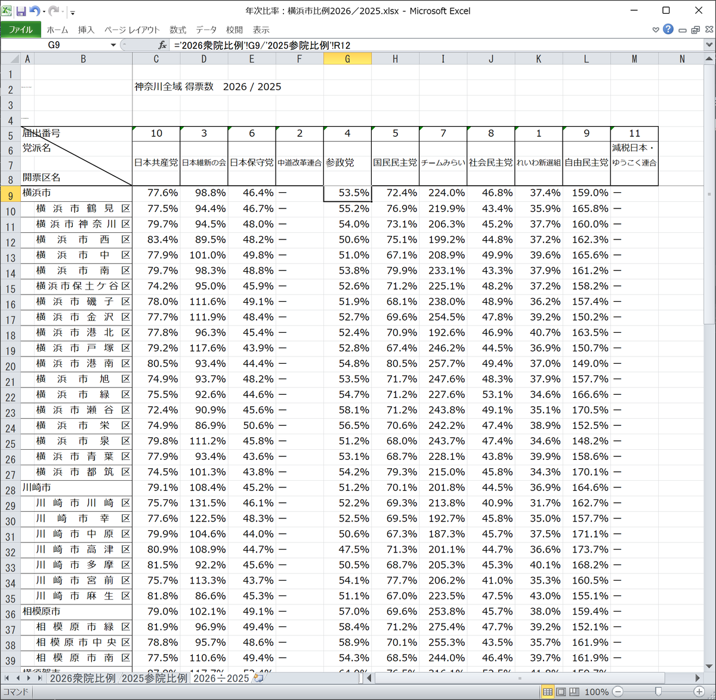Click the zoom slider handle

coord(659,692)
